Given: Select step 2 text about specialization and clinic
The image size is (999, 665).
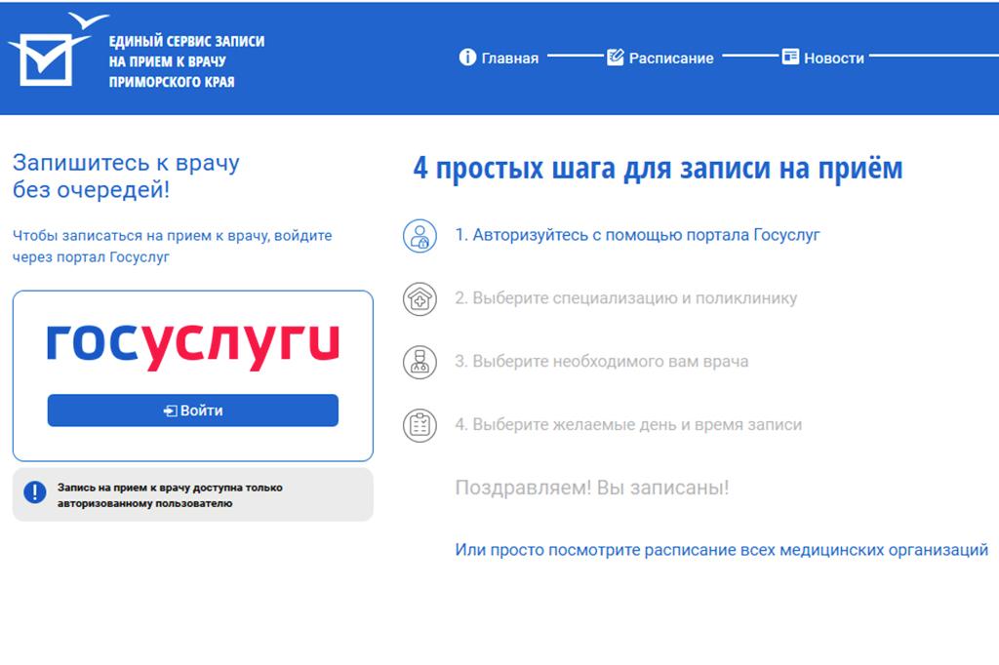Looking at the screenshot, I should pos(625,298).
